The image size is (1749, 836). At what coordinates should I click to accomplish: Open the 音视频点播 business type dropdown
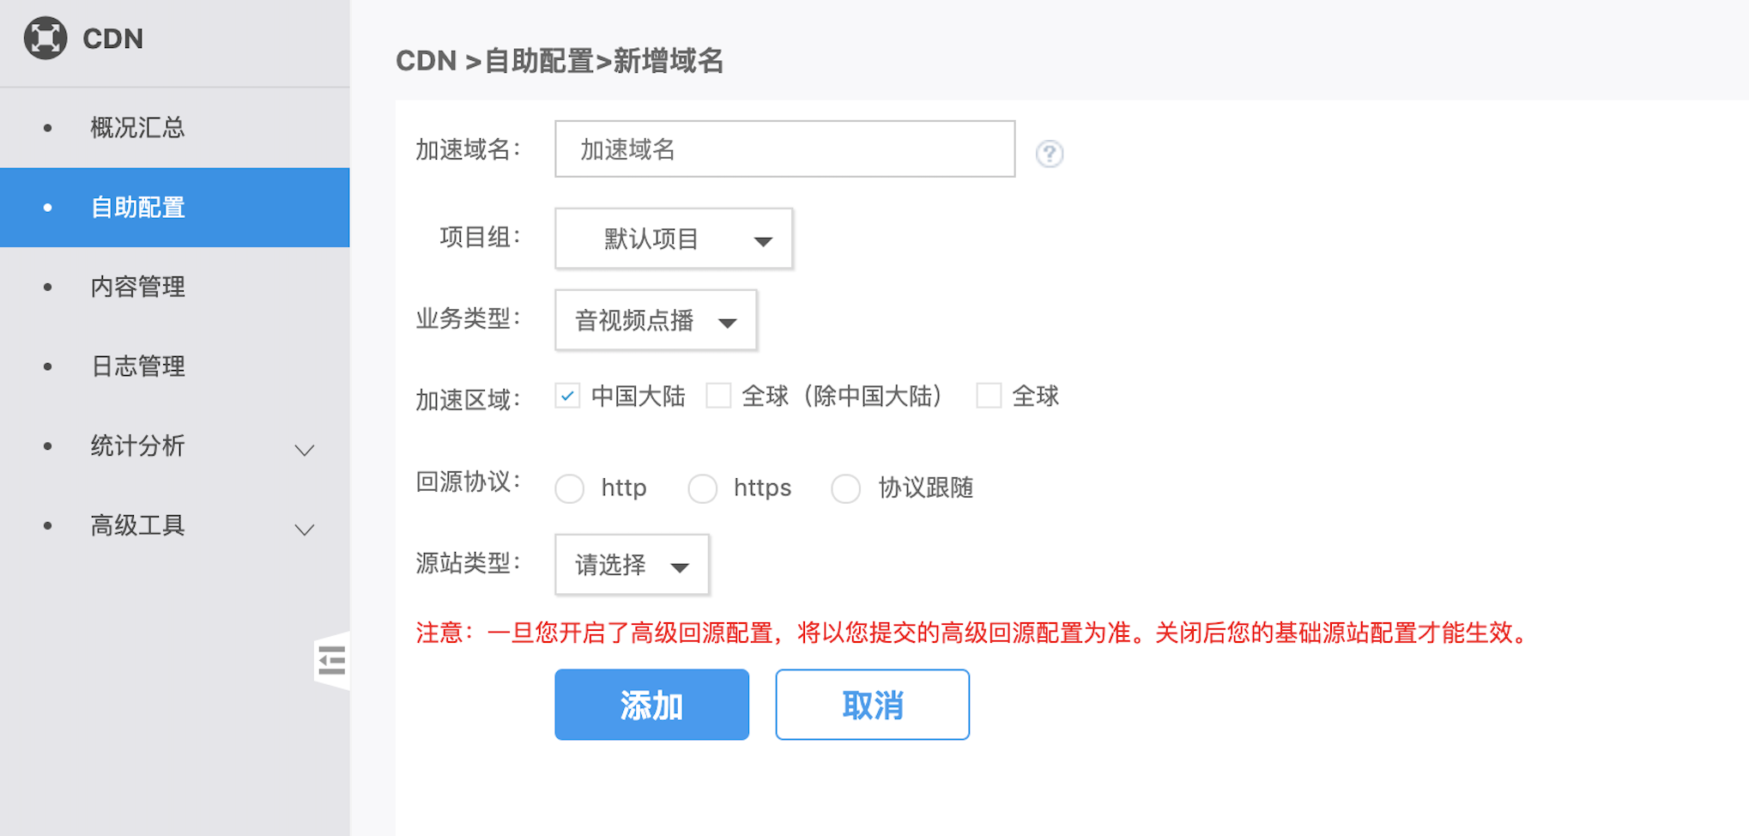click(656, 320)
